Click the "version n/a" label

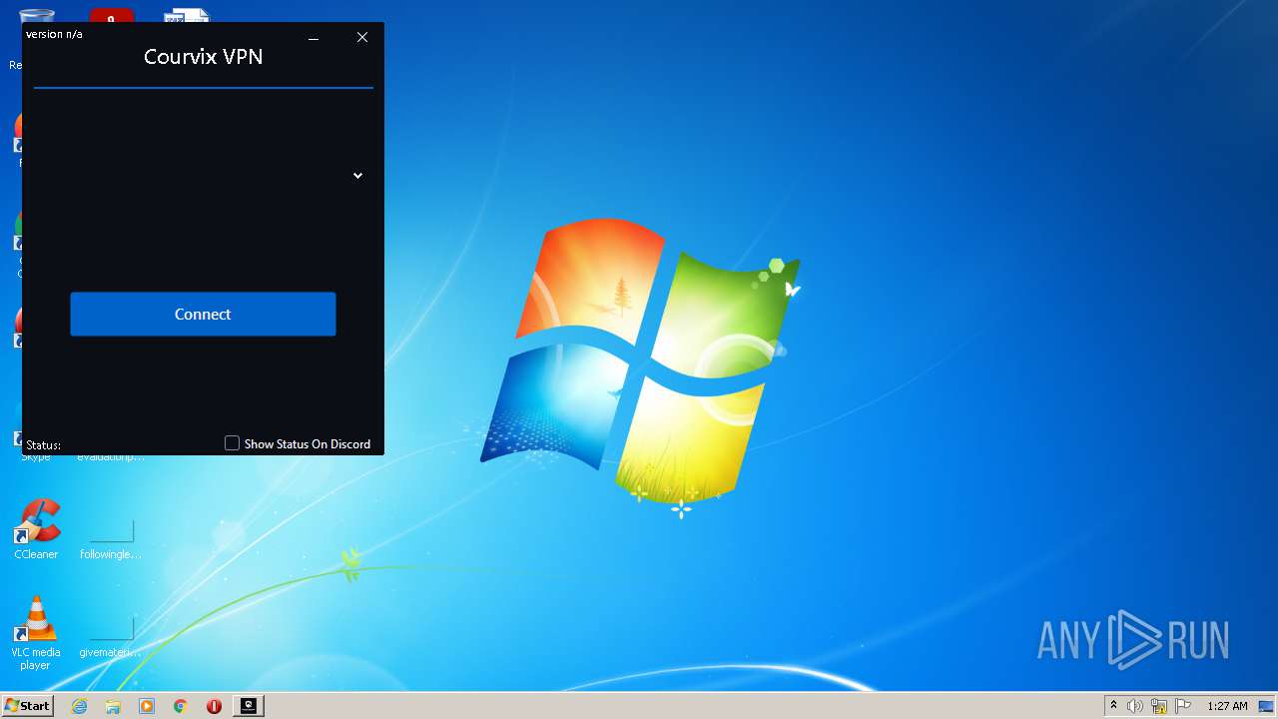[54, 34]
